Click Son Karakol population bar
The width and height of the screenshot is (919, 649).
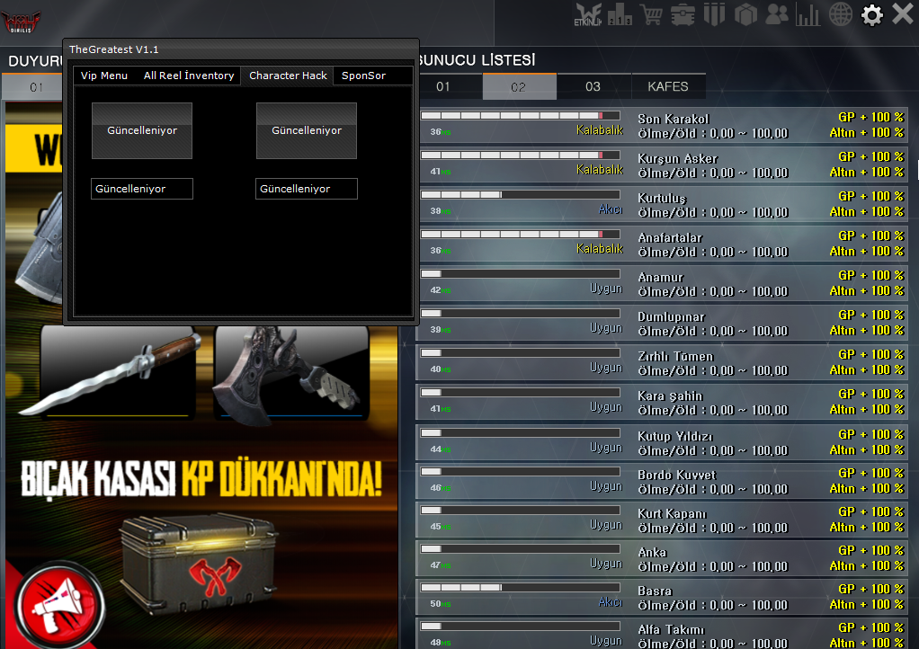pos(521,115)
